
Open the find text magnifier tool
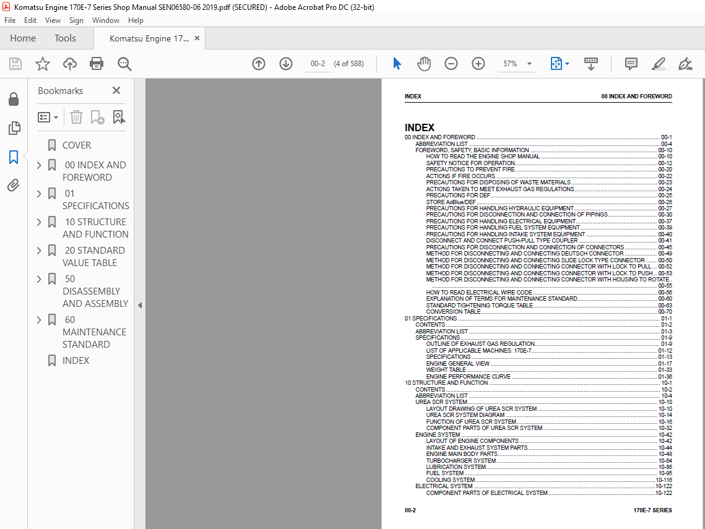pyautogui.click(x=124, y=64)
